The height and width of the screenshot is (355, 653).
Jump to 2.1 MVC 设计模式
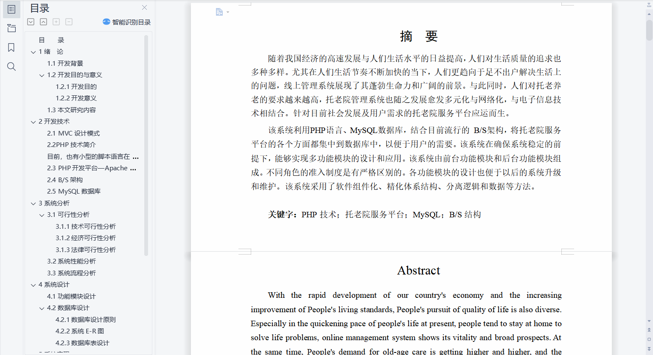pyautogui.click(x=73, y=133)
